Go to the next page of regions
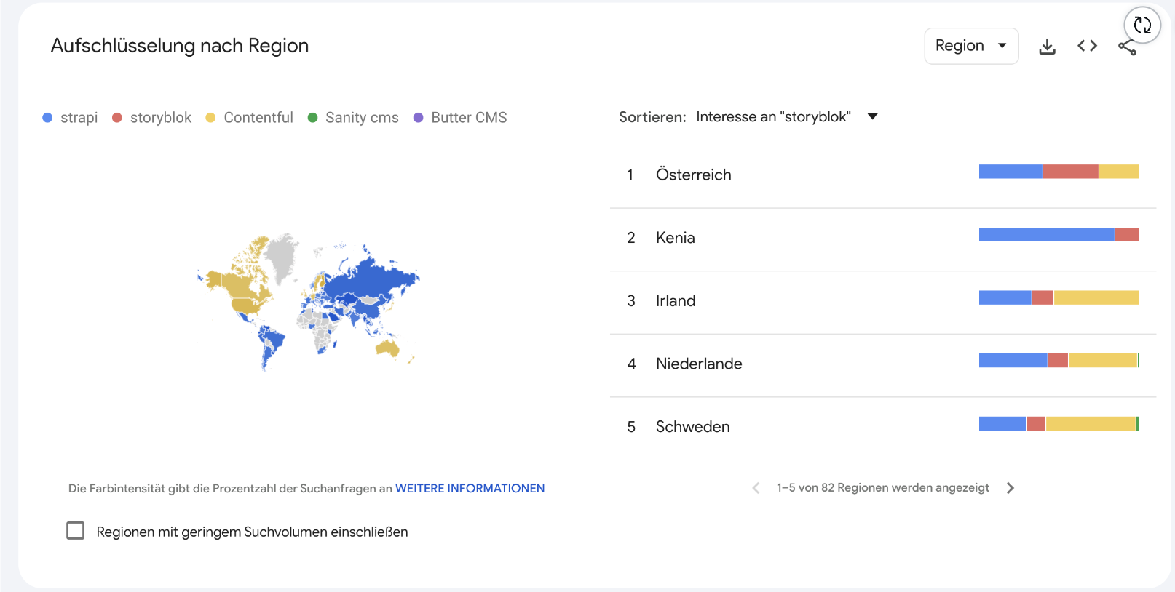 click(x=1010, y=488)
